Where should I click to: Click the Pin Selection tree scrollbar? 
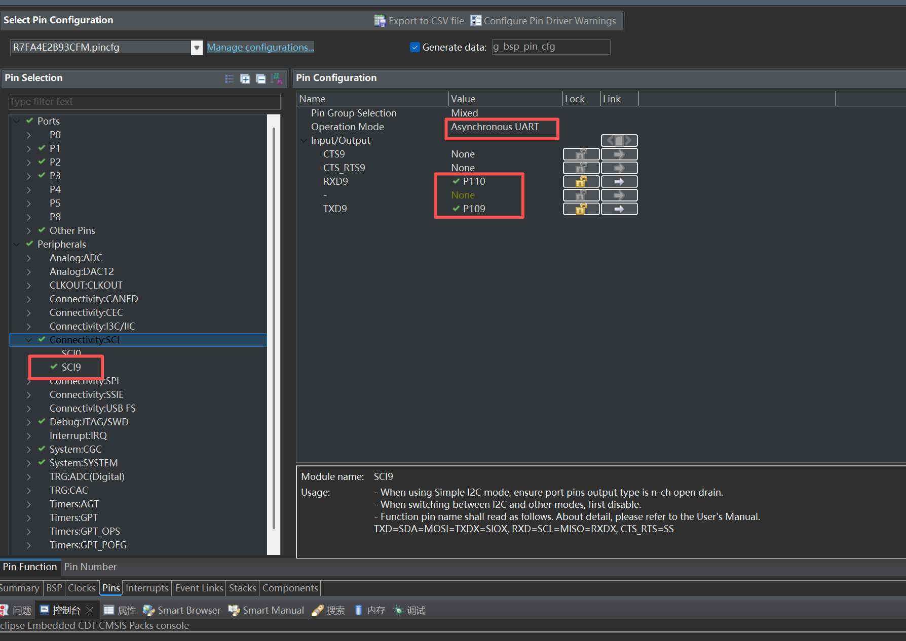(274, 329)
